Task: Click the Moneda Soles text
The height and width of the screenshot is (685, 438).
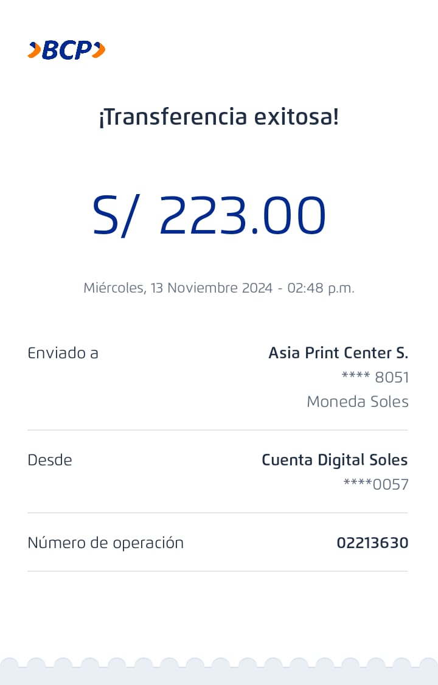Action: coord(358,402)
